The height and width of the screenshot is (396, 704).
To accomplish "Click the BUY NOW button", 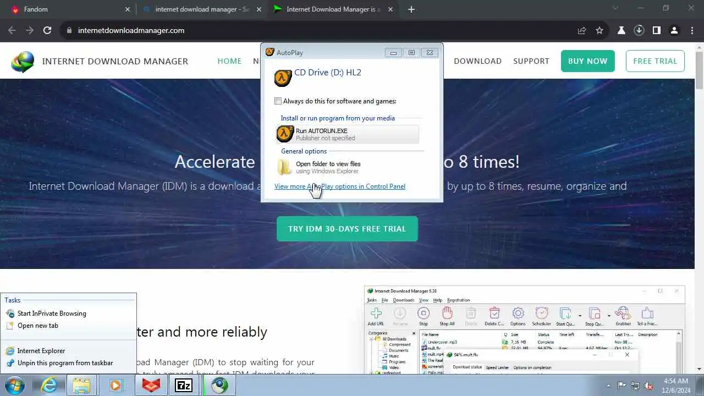I will click(588, 61).
